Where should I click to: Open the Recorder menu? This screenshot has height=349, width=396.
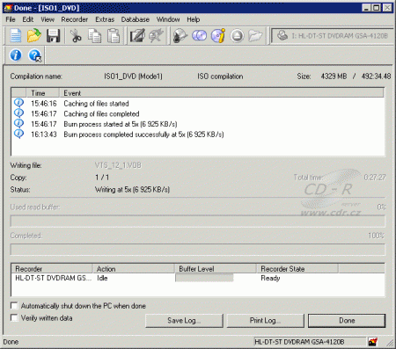pyautogui.click(x=75, y=19)
